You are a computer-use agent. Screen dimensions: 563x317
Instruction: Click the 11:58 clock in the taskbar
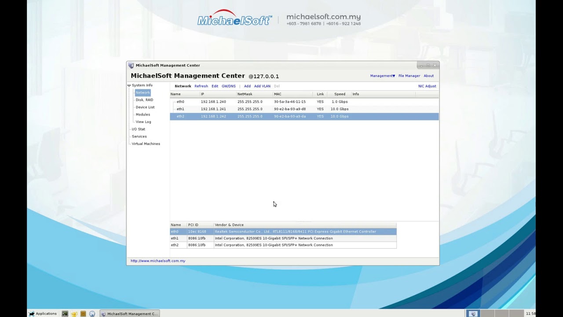coord(530,314)
